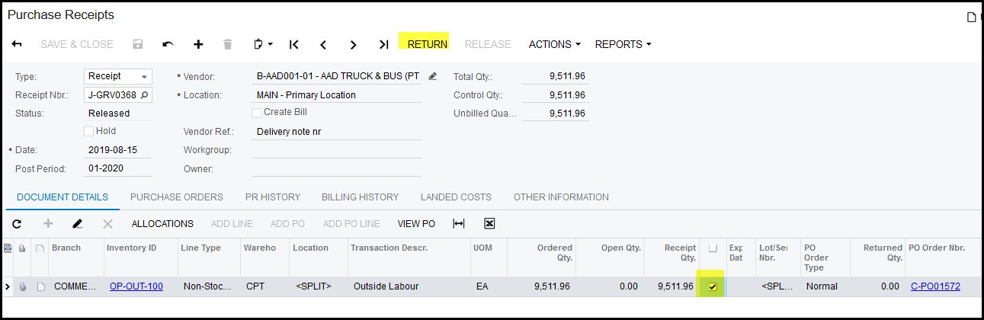Refresh the document details grid

click(x=17, y=223)
